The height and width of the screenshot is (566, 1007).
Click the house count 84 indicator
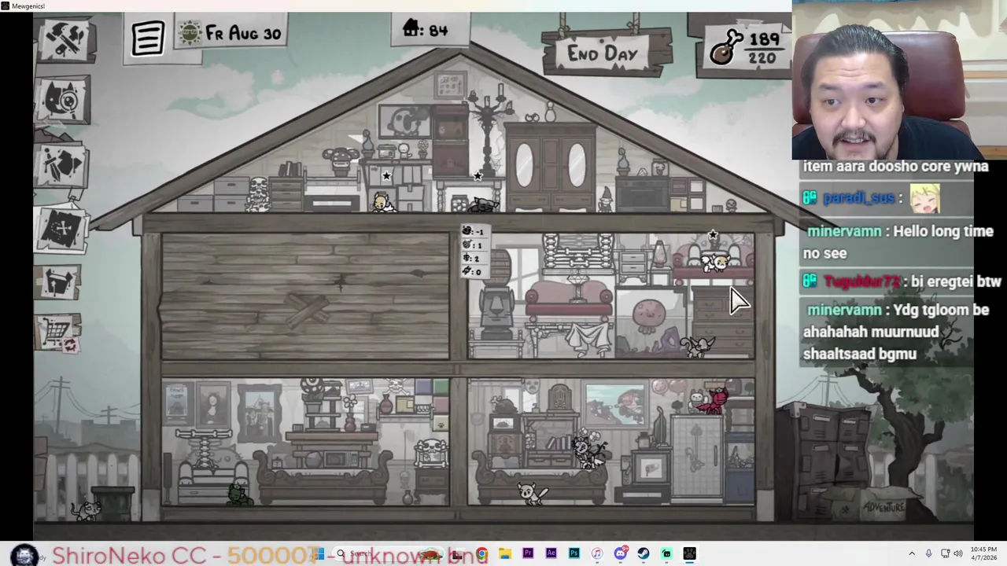tap(425, 30)
